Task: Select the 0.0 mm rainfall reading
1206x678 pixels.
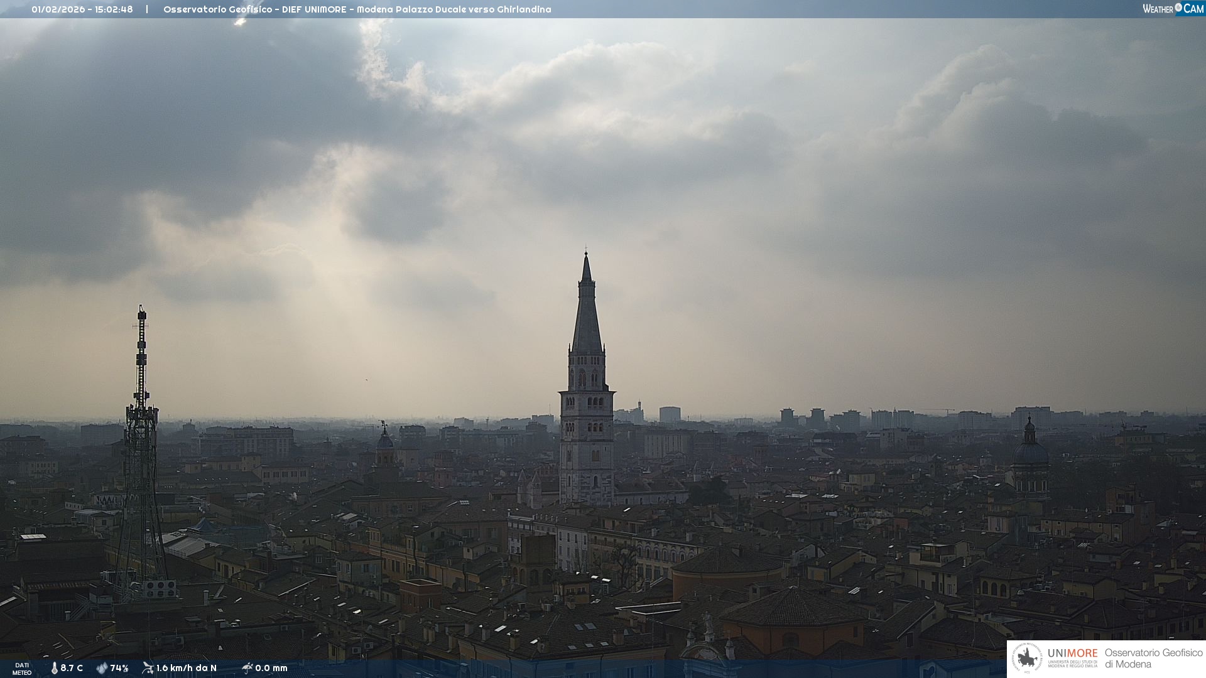Action: [x=271, y=668]
